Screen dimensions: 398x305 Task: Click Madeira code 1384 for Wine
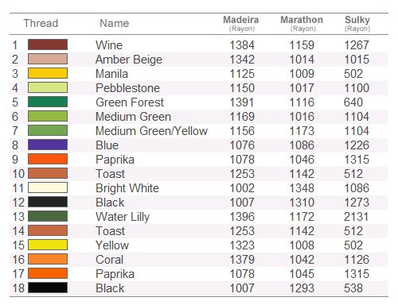pos(242,45)
